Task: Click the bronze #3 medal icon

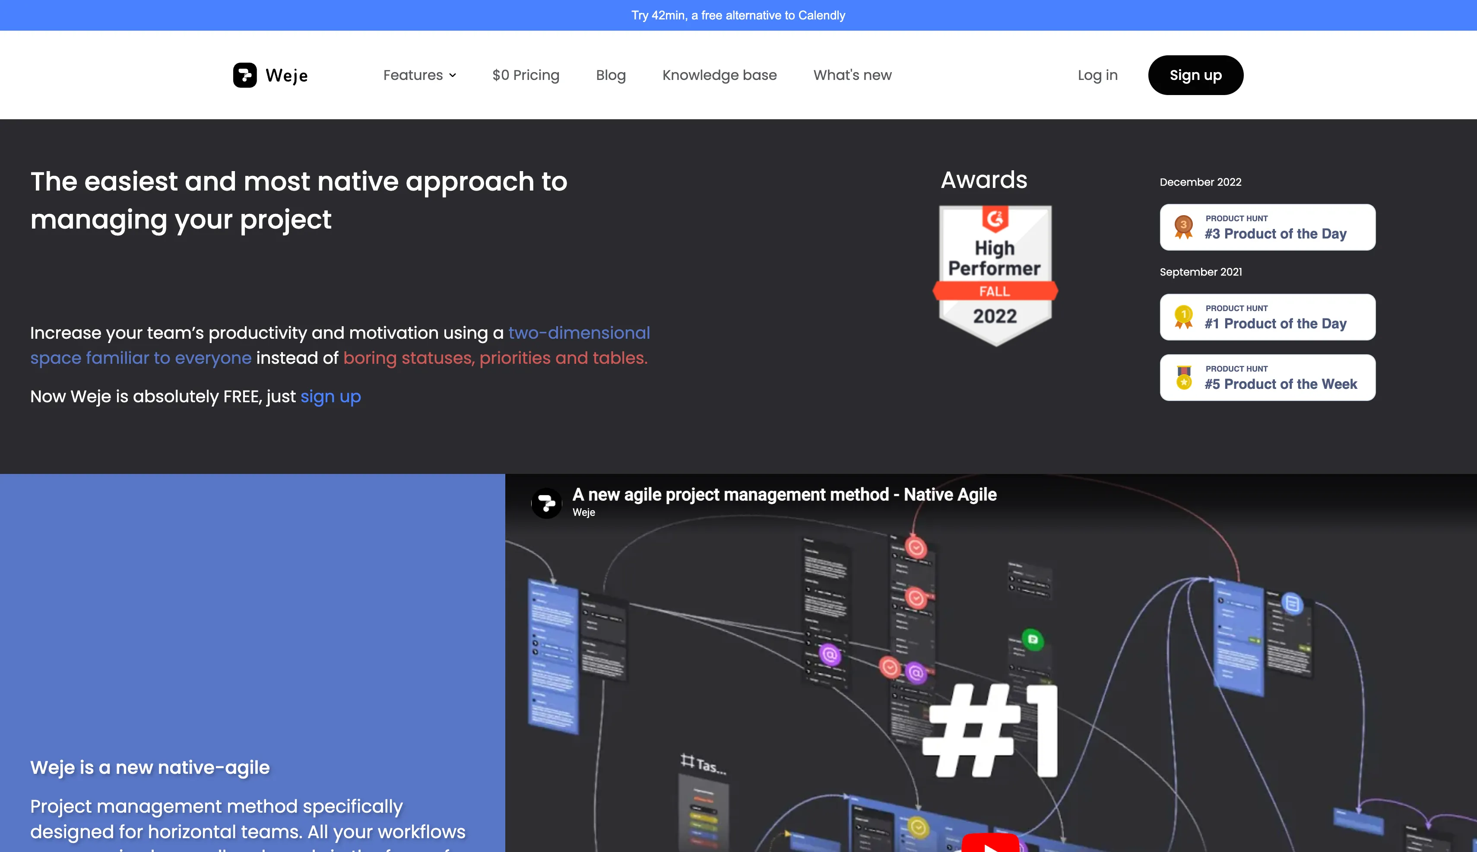Action: click(1183, 227)
